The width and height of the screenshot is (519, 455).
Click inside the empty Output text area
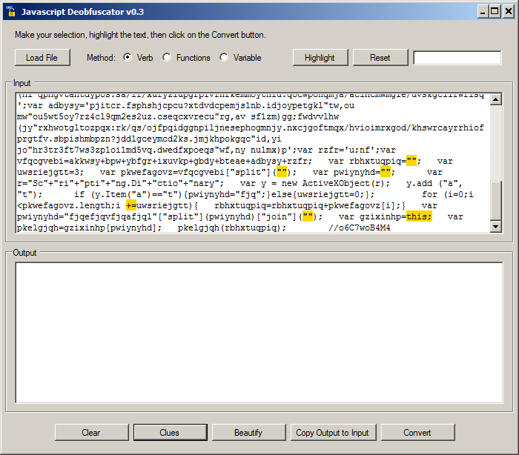pos(259,333)
